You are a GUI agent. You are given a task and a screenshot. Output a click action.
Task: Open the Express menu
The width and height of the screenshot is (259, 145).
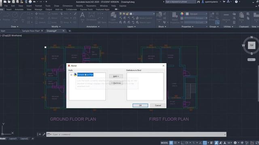click(x=123, y=6)
